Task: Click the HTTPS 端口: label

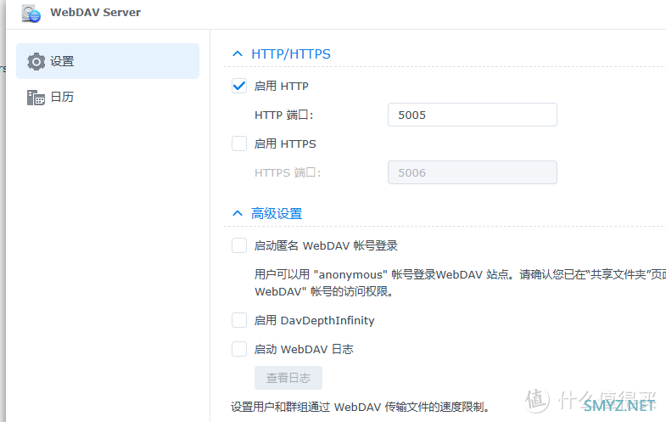Action: pos(288,172)
